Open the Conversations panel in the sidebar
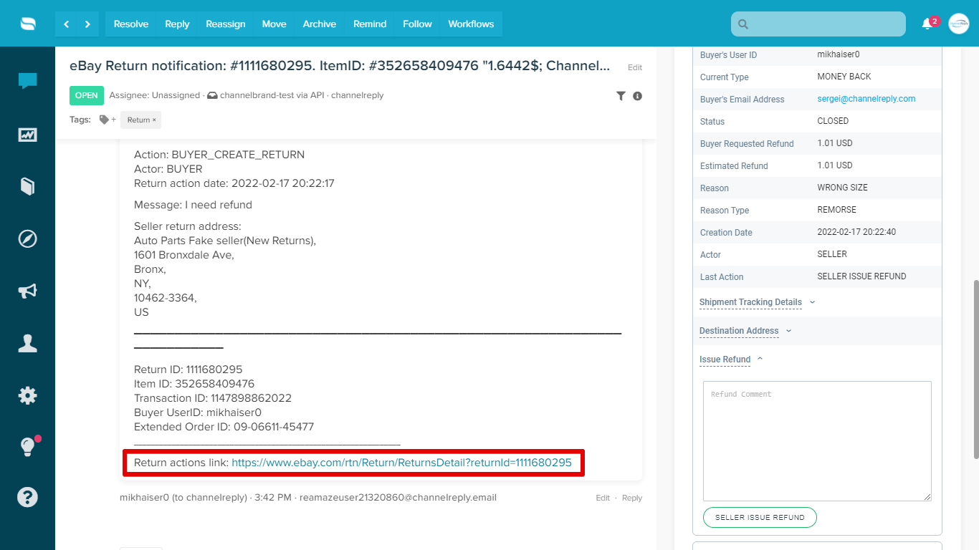The height and width of the screenshot is (550, 979). [27, 81]
